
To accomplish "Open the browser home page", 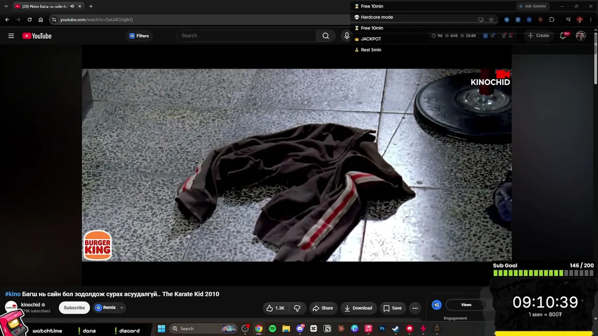I will (41, 20).
